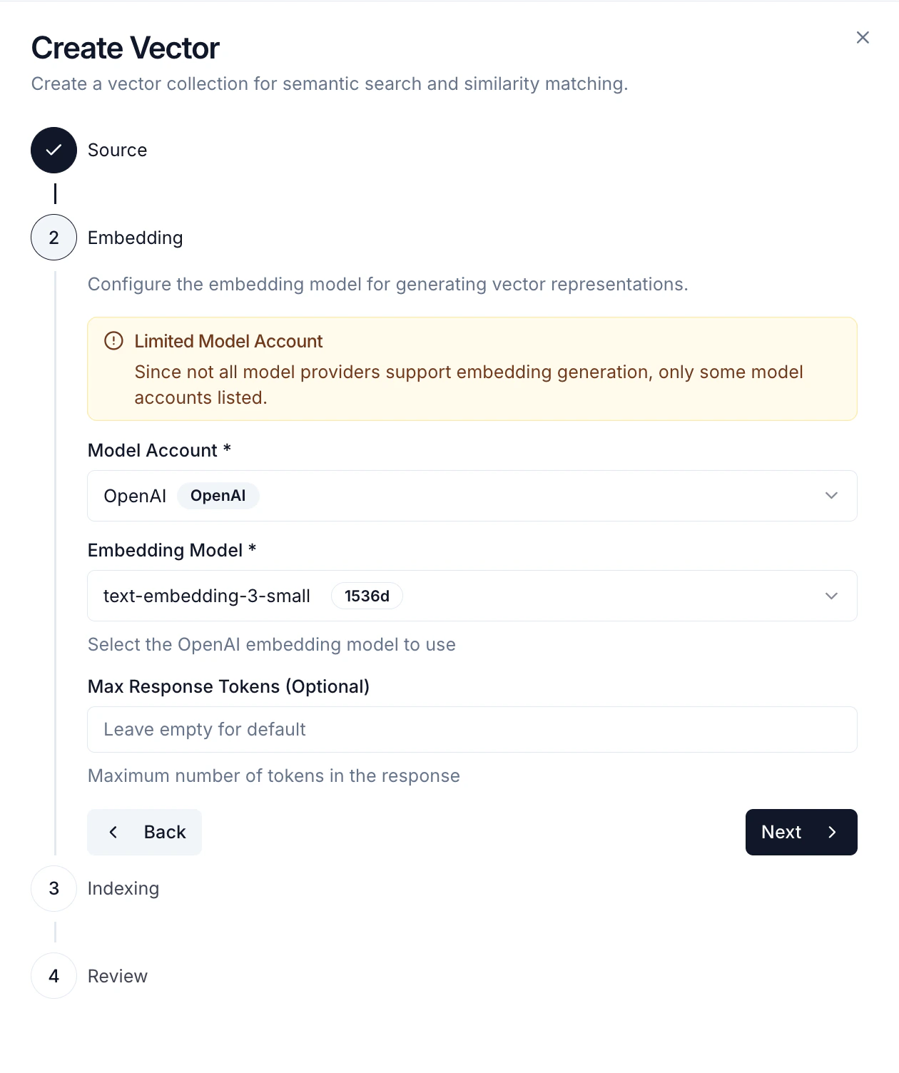This screenshot has height=1073, width=899.
Task: Select the step 3 Indexing circle icon
Action: (54, 888)
